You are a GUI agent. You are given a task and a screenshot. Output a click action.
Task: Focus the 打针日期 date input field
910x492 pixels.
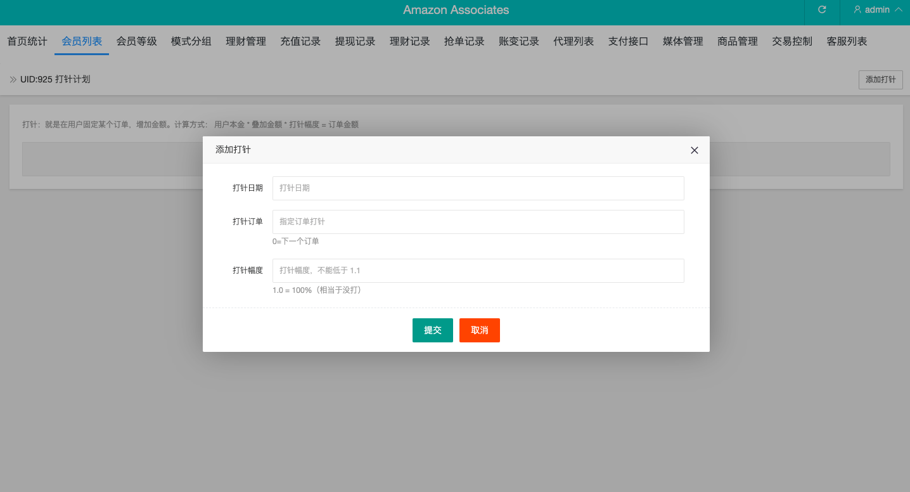(478, 188)
